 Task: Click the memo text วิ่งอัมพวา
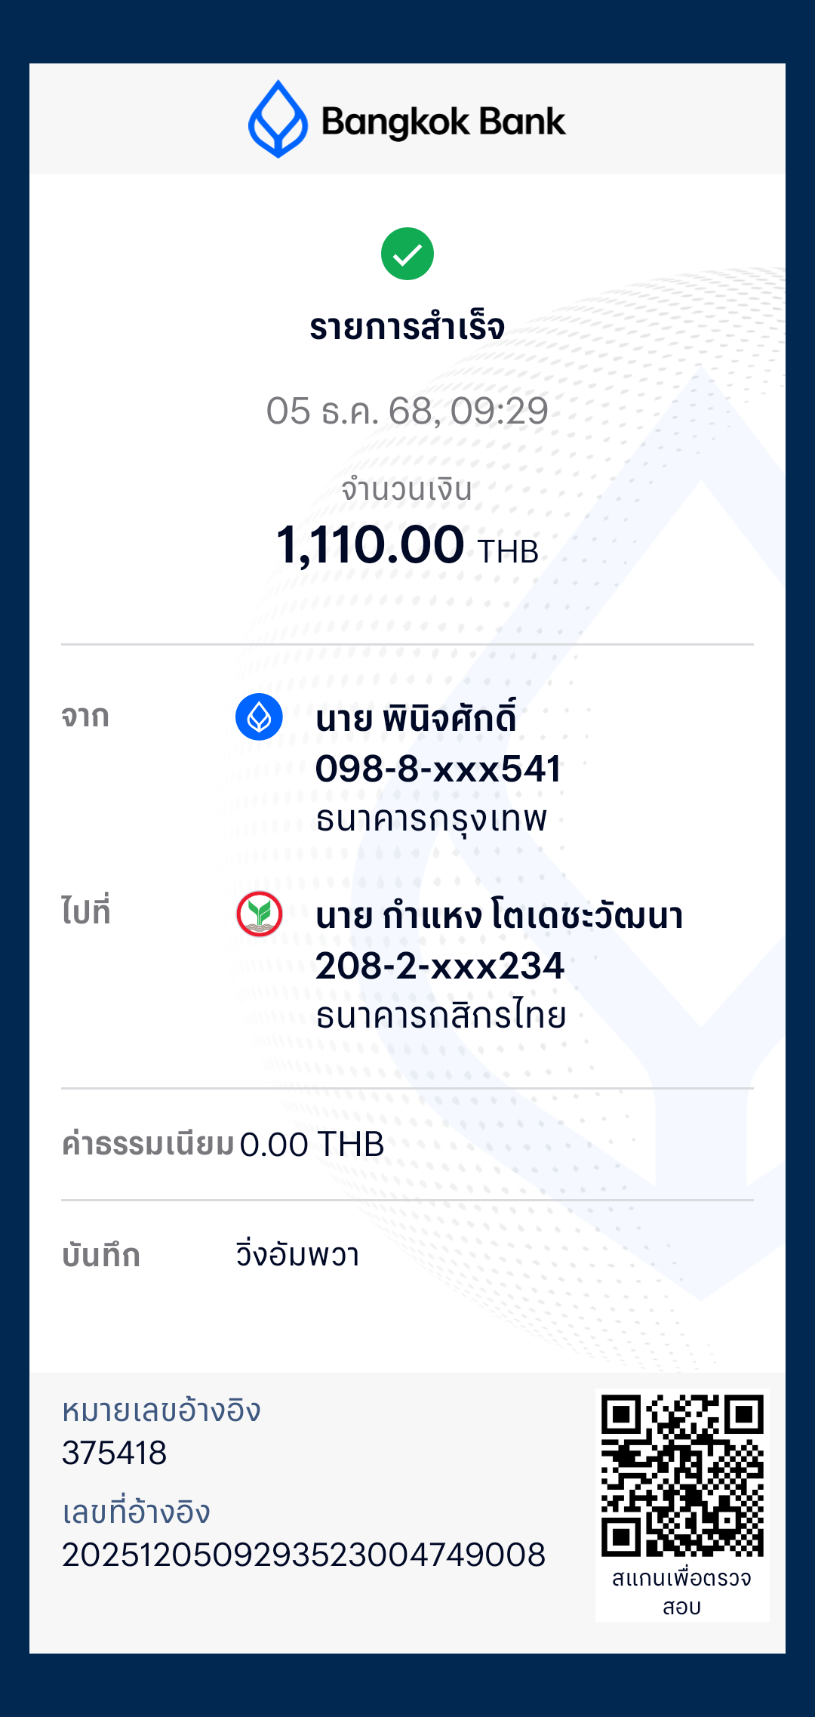(297, 1255)
